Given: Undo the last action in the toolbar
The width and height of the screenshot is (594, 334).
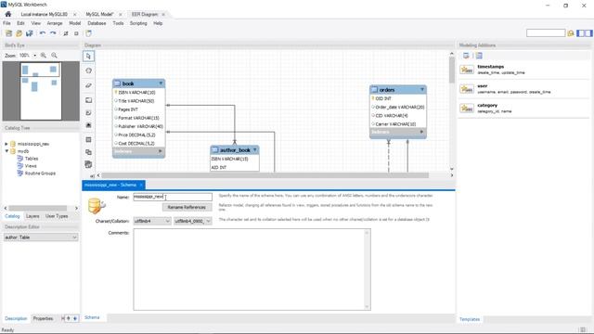Looking at the screenshot, I should pos(43,33).
